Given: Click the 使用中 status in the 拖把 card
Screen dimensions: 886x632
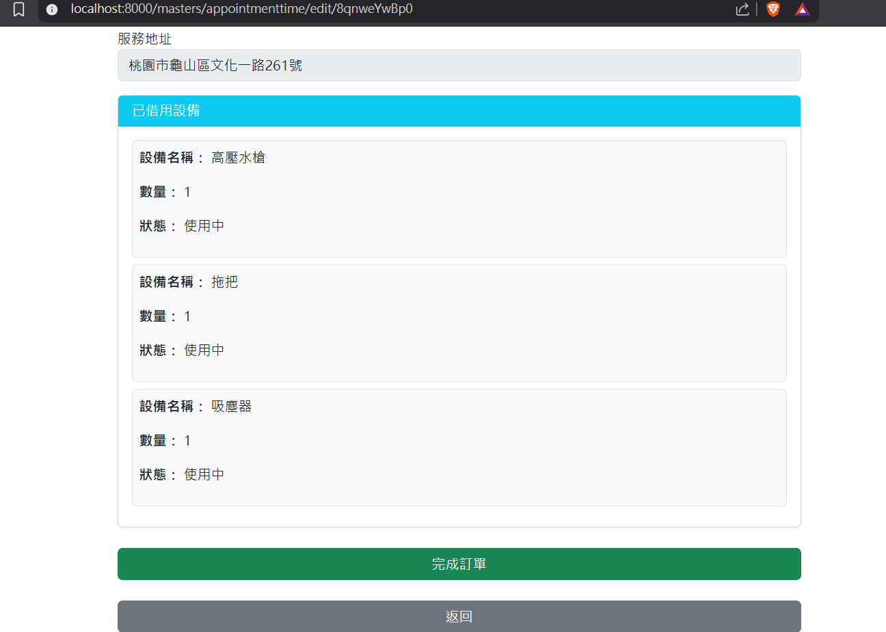Looking at the screenshot, I should [204, 351].
